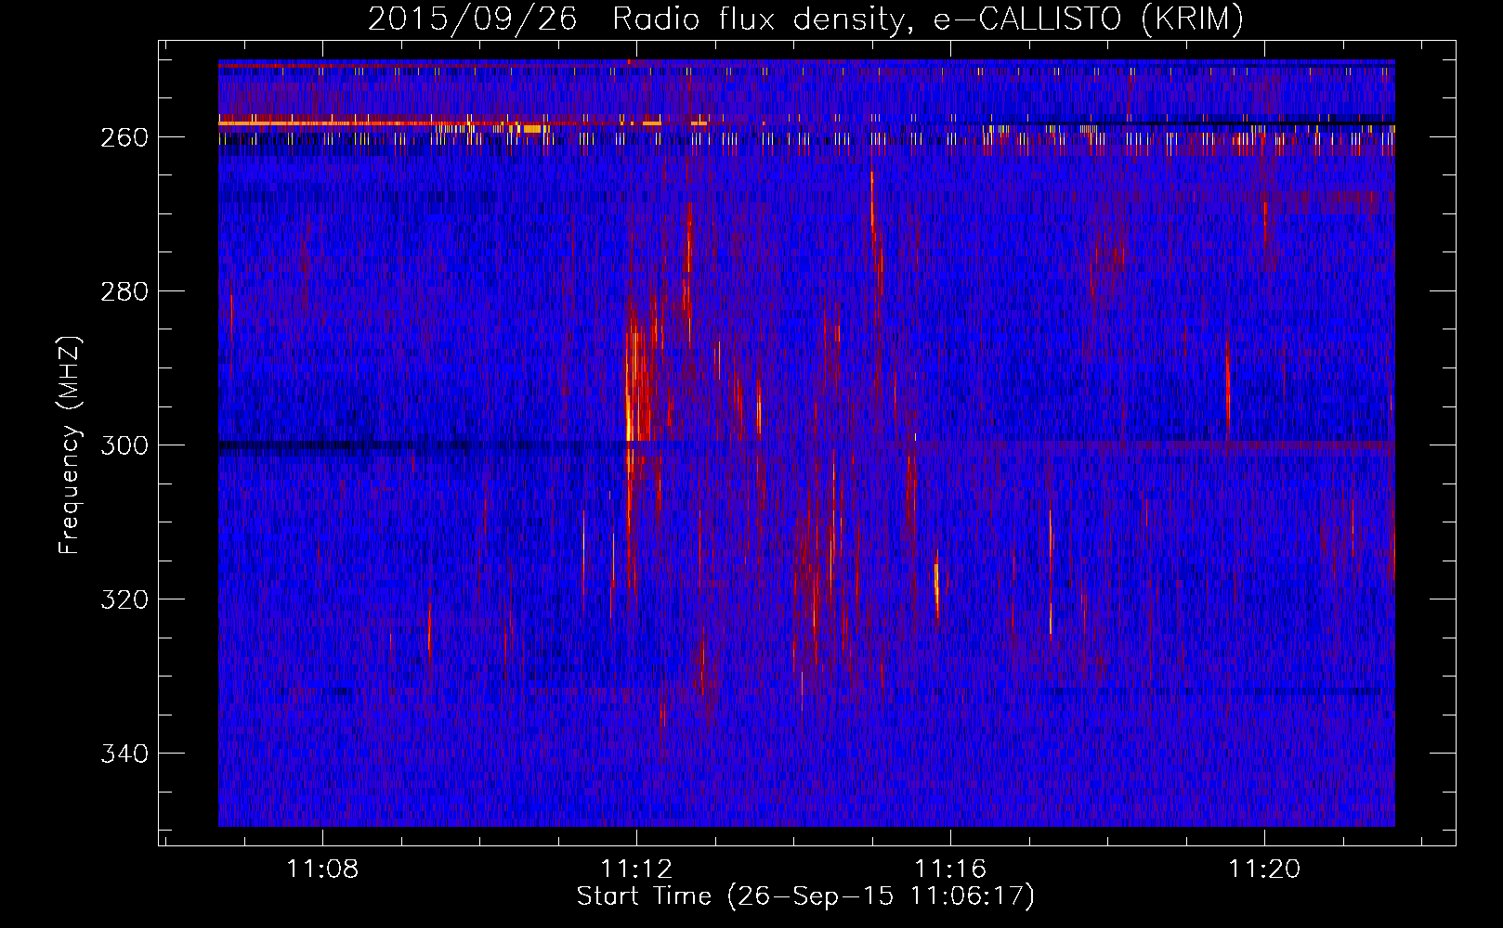Screen dimensions: 1503x928
Task: Click the 11:12 time tick label
Action: 636,870
